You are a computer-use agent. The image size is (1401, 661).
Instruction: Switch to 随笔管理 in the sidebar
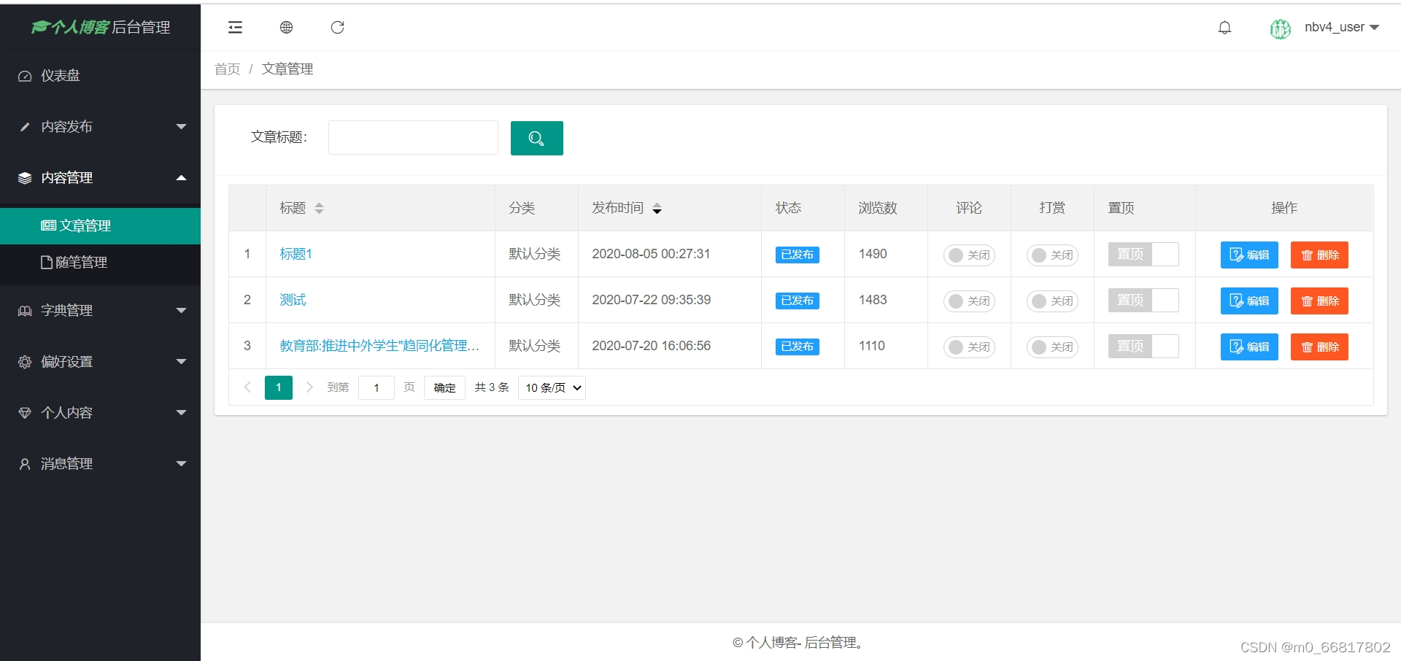76,263
